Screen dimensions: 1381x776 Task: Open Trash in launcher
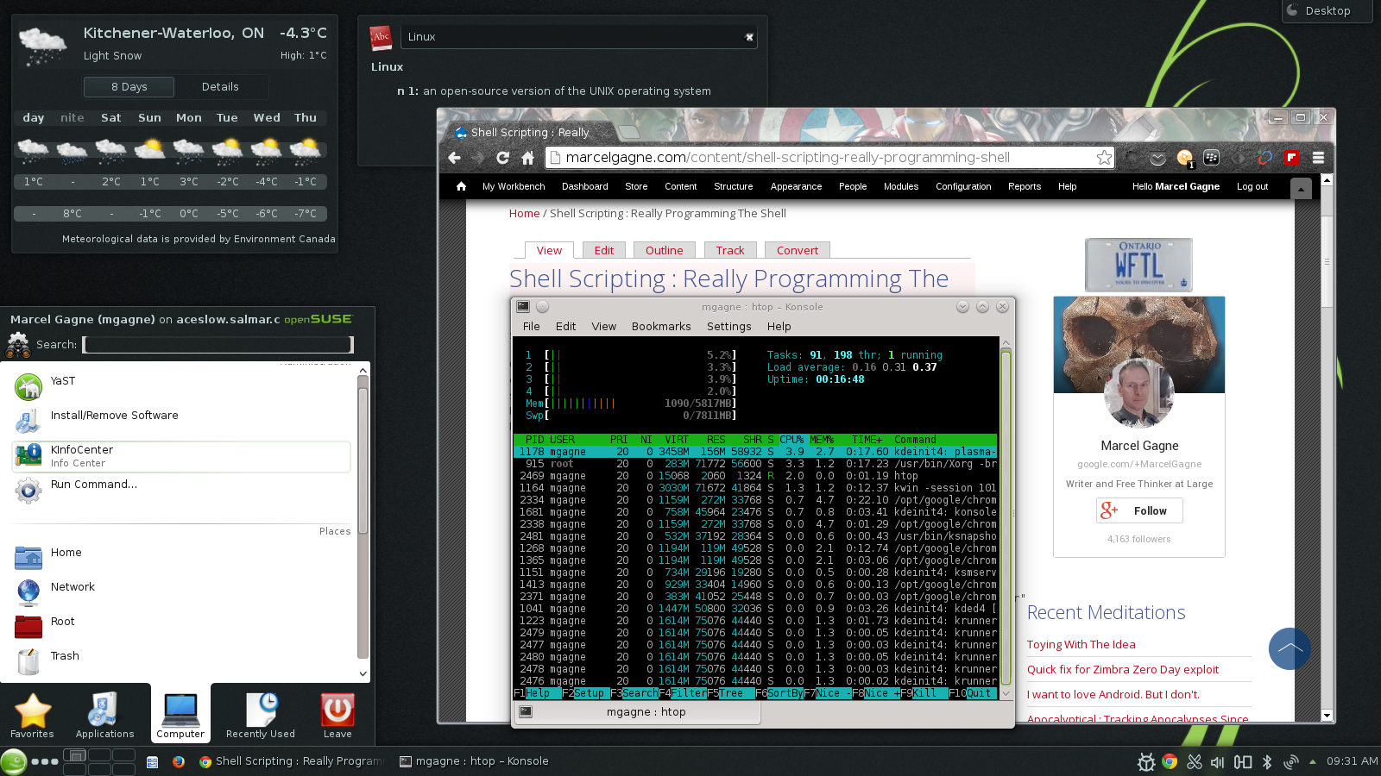183,662
